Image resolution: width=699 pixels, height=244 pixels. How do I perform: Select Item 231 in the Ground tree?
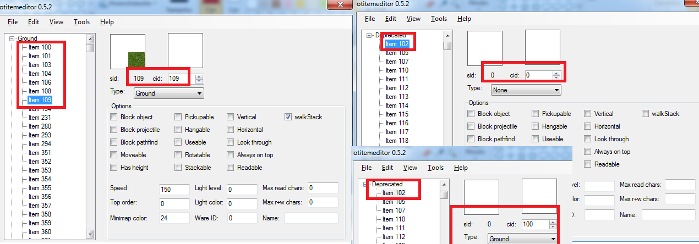(40, 118)
